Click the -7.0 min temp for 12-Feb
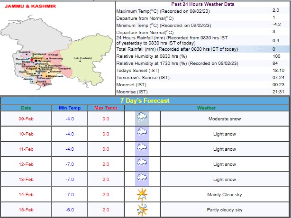Image resolution: width=291 pixels, height=218 pixels. (x=70, y=164)
